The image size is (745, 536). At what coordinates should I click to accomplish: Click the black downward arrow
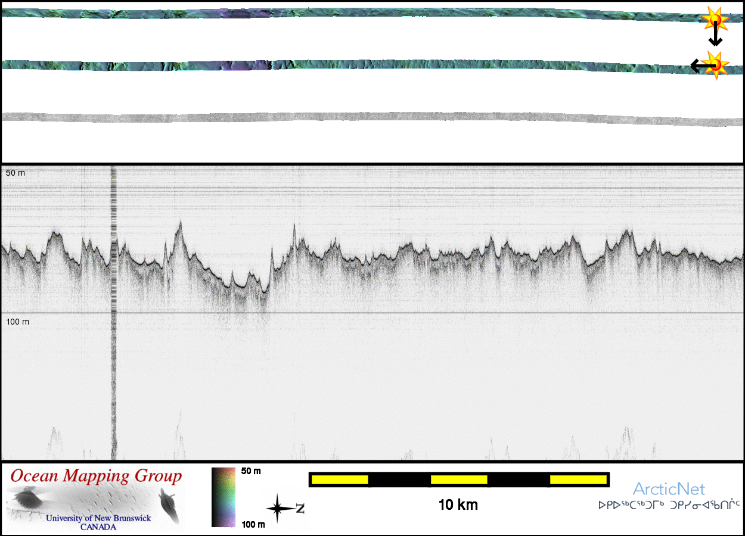point(715,38)
